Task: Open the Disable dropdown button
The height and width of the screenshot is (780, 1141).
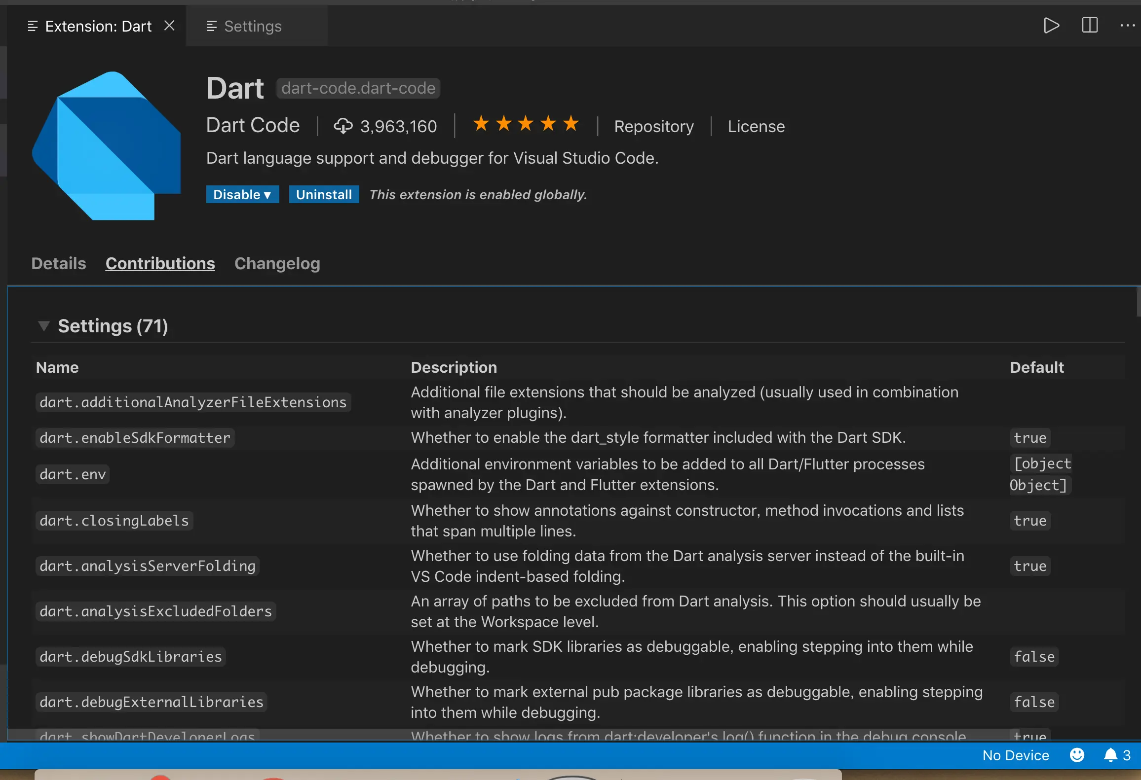Action: click(x=242, y=195)
